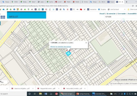The image size is (137, 96).
Task: Switch to the Screenshot photo viewer window
Action: pyautogui.click(x=99, y=94)
